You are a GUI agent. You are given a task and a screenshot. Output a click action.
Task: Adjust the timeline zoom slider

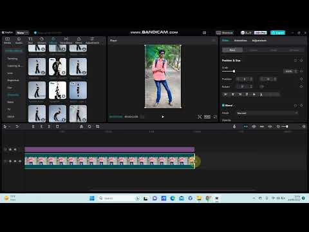coord(285,126)
